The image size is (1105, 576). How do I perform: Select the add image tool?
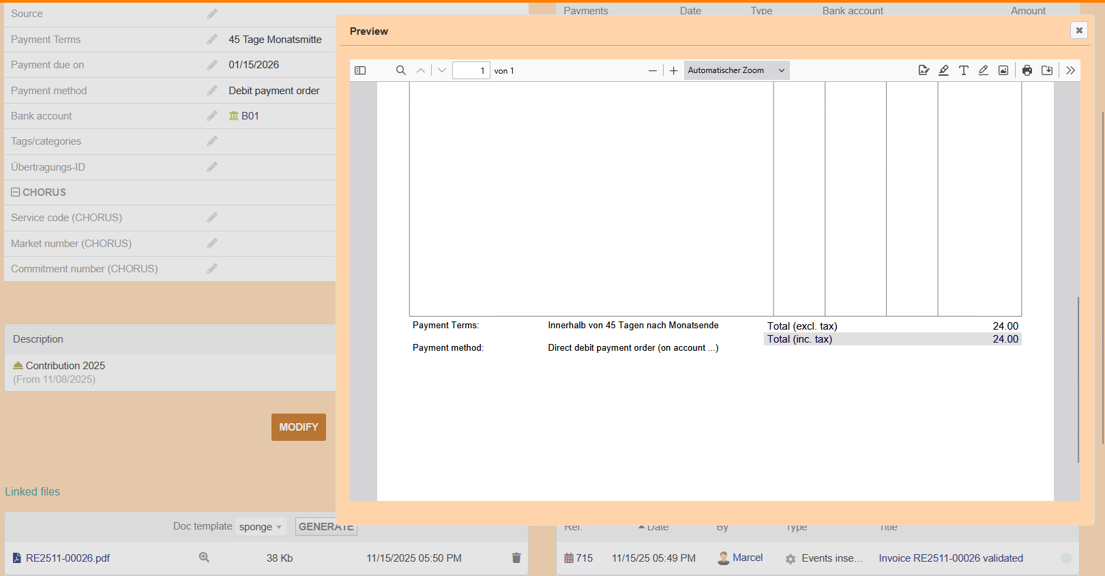1003,70
